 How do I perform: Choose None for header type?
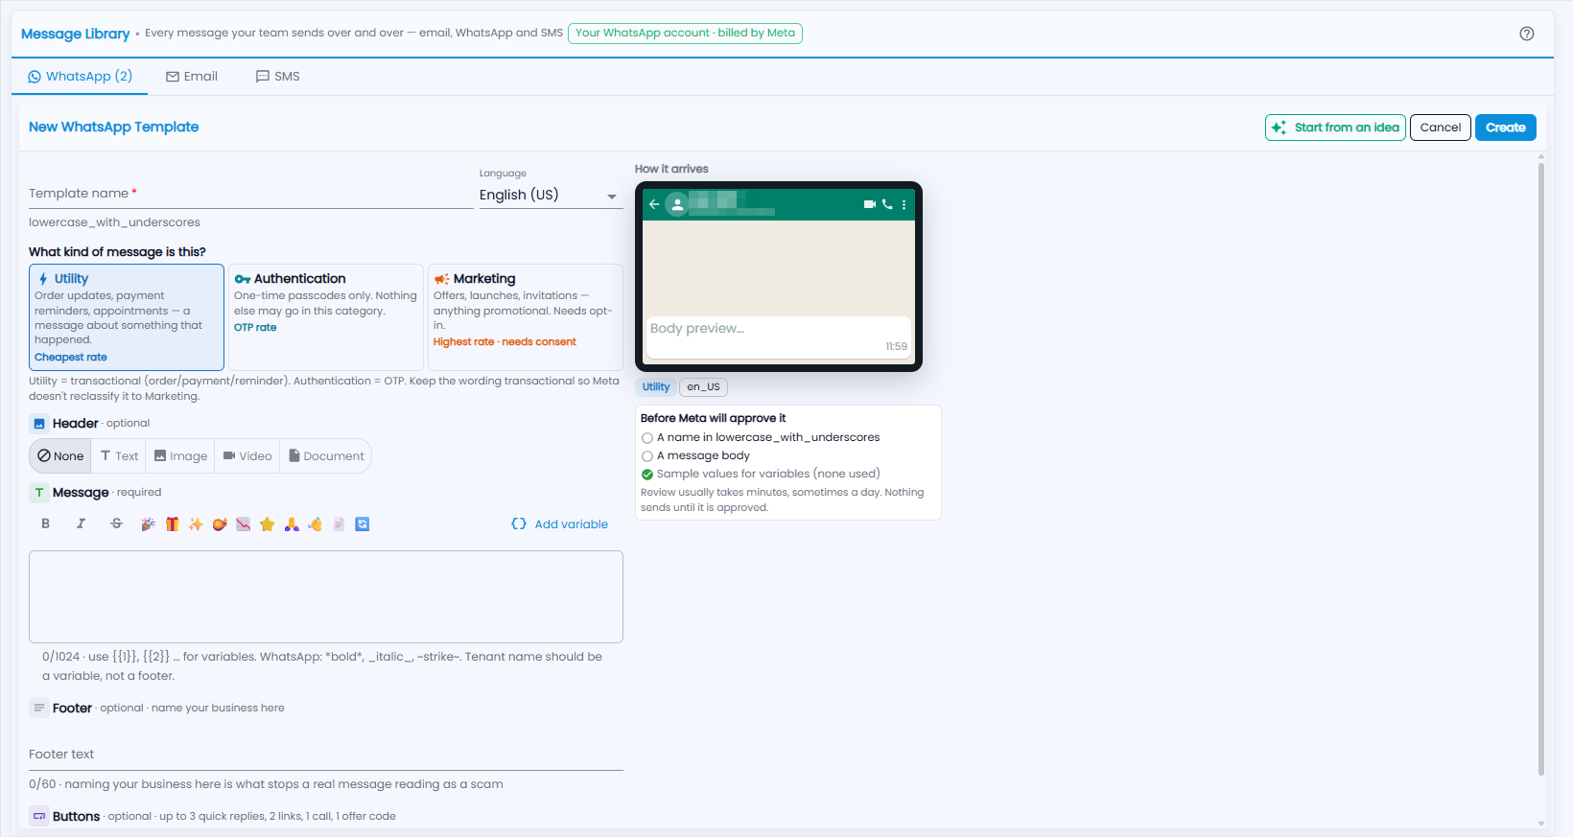tap(60, 456)
